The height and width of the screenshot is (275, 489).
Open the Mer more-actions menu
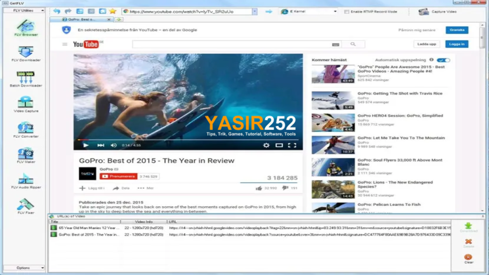[146, 188]
